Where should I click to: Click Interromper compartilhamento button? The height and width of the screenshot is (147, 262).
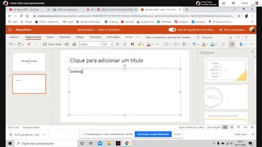click(x=153, y=134)
